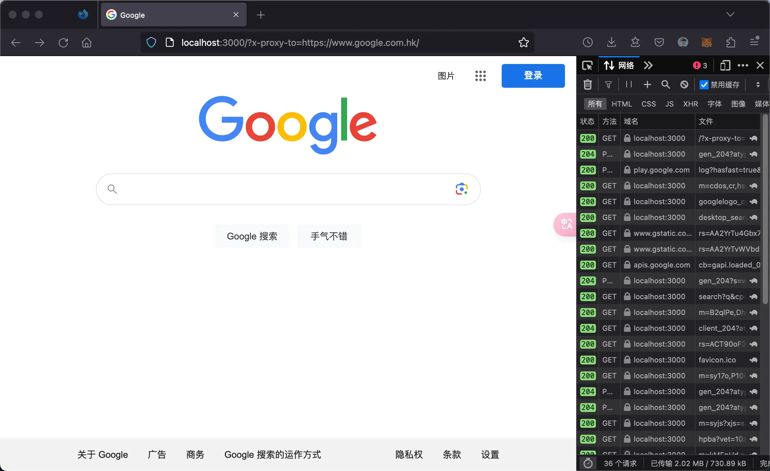The width and height of the screenshot is (770, 471).
Task: Click the stopwatch icon in the status bar
Action: [x=588, y=463]
